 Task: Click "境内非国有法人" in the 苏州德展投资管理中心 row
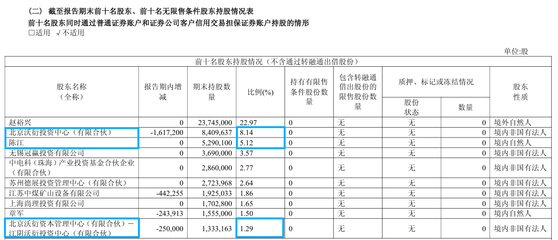tap(520, 183)
